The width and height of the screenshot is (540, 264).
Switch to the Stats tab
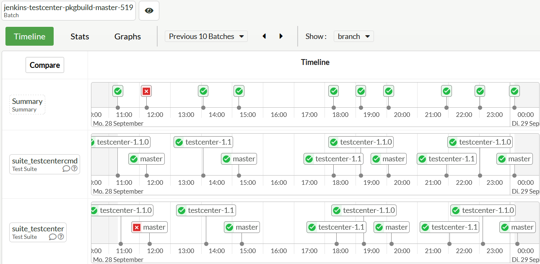point(80,36)
